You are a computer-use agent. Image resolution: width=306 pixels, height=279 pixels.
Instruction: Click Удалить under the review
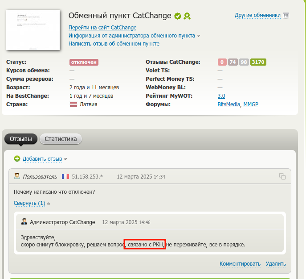click(x=276, y=264)
